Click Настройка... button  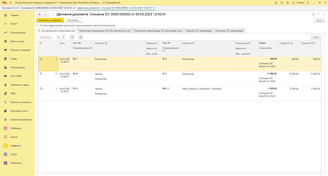pyautogui.click(x=74, y=20)
